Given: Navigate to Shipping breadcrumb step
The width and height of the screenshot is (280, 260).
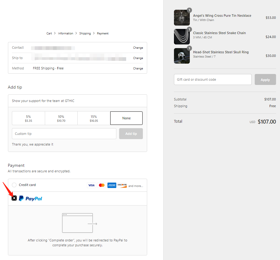Looking at the screenshot, I should (x=85, y=33).
